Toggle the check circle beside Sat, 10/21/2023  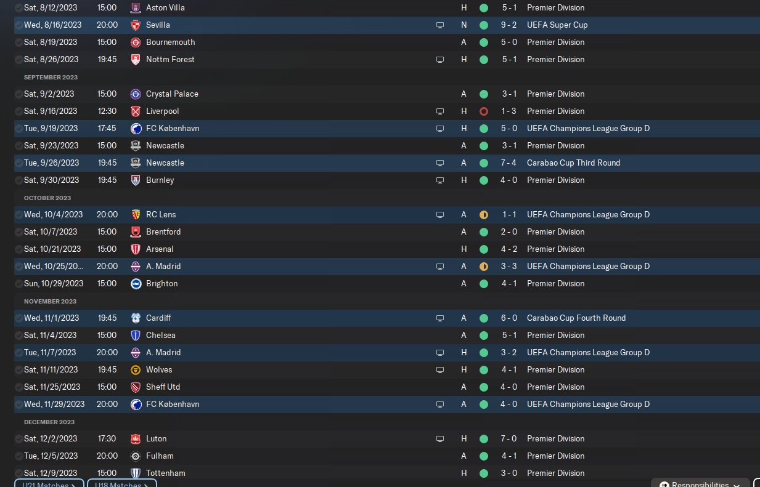18,249
